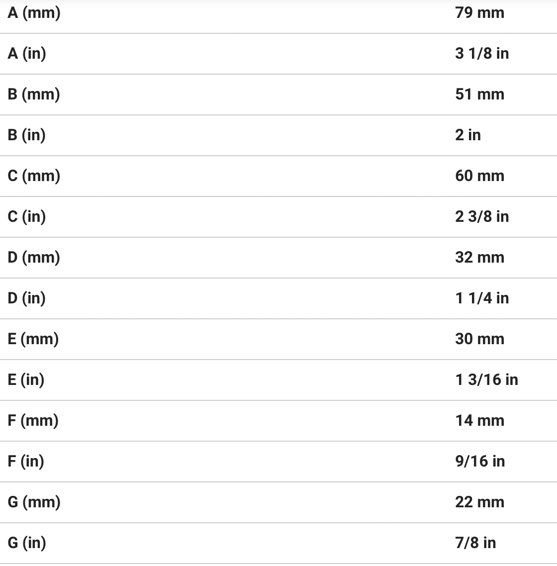The width and height of the screenshot is (557, 566).
Task: Select the 51 mm value
Action: point(479,94)
